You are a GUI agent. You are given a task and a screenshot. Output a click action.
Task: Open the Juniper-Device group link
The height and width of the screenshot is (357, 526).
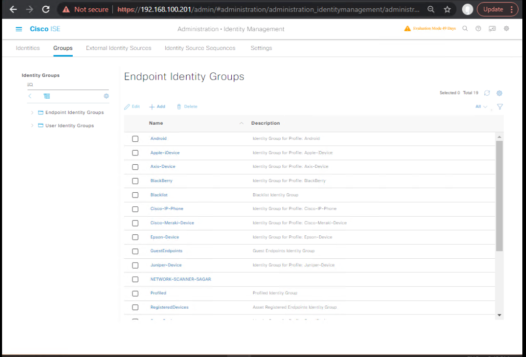click(166, 265)
